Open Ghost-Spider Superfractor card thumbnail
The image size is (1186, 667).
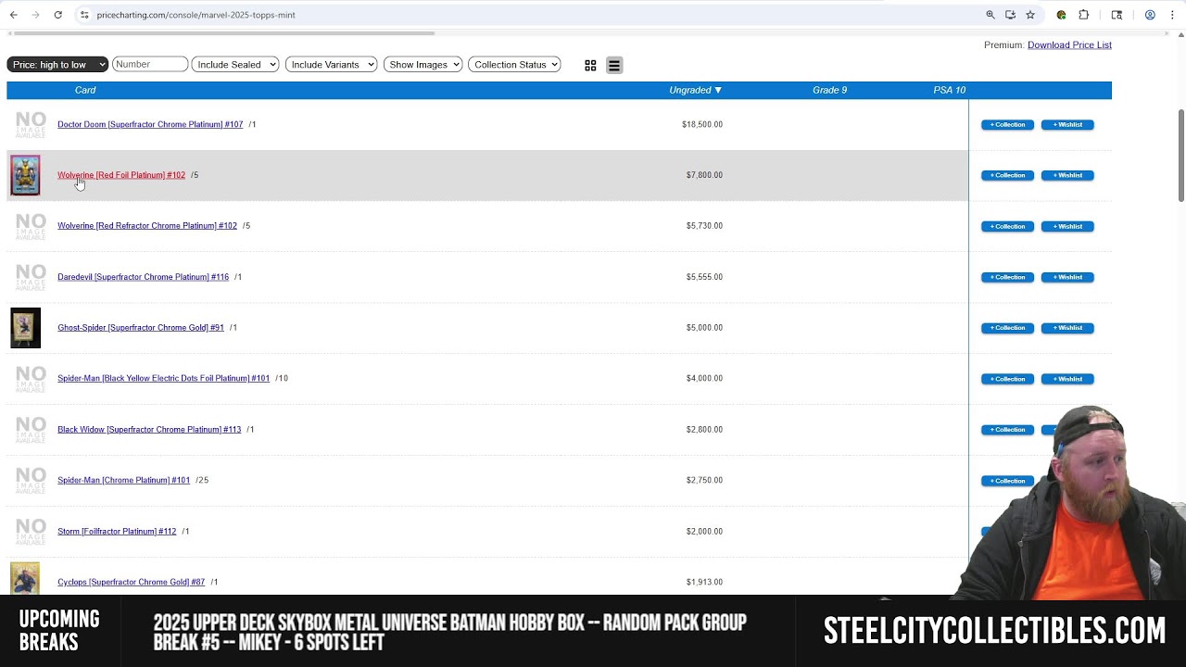[25, 328]
